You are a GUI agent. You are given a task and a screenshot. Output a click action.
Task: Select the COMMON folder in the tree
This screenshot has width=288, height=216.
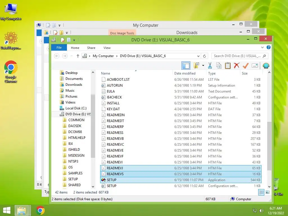(x=76, y=120)
